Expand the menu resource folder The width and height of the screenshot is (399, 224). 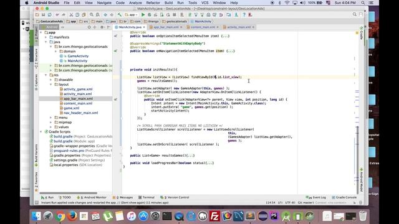51,118
